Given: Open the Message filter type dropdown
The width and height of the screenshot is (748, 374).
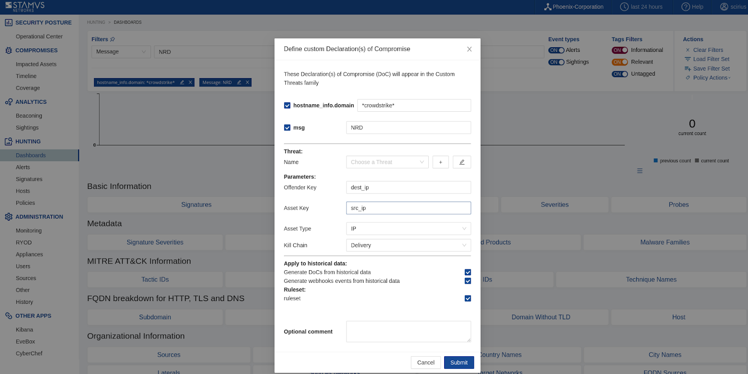Looking at the screenshot, I should tap(121, 52).
